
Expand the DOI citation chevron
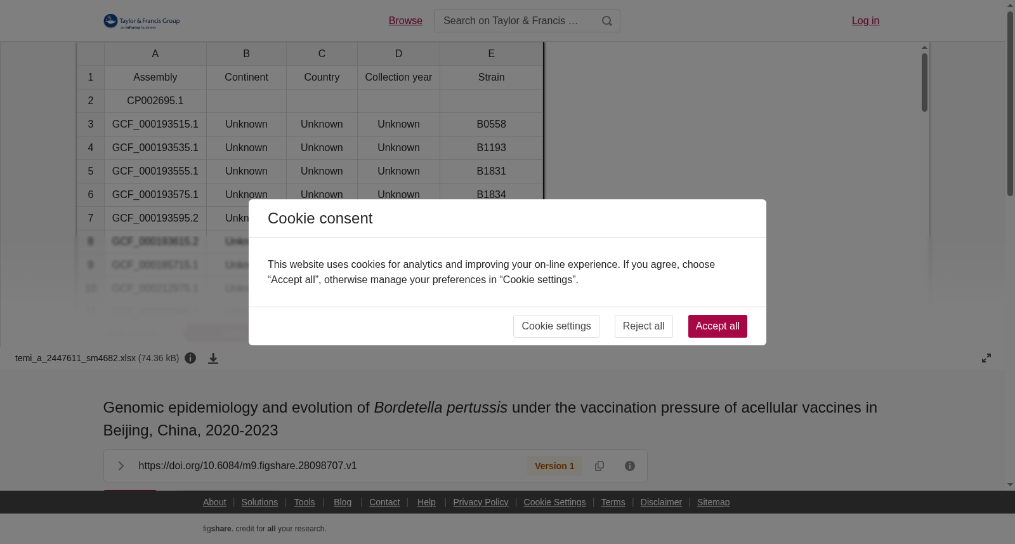coord(121,466)
